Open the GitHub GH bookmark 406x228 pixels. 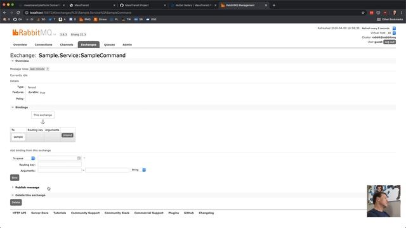click(18, 20)
